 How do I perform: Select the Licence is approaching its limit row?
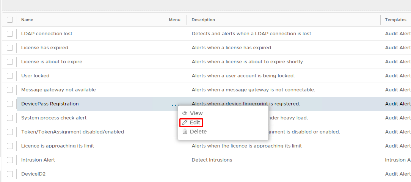tap(58, 146)
